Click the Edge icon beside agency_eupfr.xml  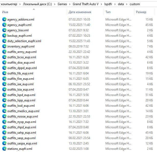tap(4, 25)
